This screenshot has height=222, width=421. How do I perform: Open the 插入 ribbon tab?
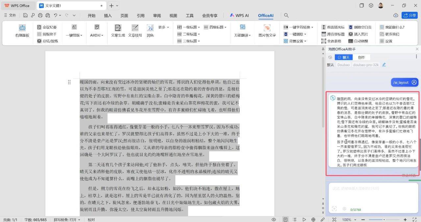[x=108, y=15]
